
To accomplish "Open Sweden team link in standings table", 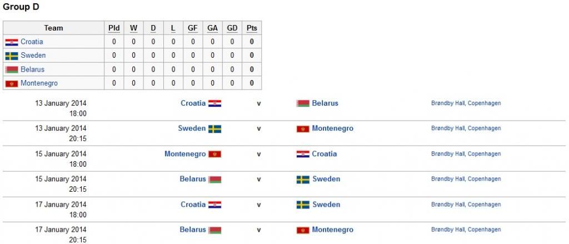I will pos(33,56).
